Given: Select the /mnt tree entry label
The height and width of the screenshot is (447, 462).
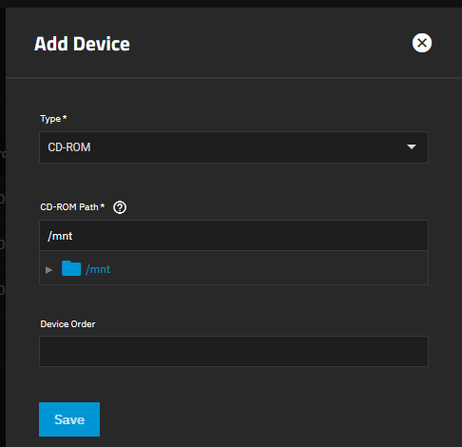Looking at the screenshot, I should [x=98, y=269].
